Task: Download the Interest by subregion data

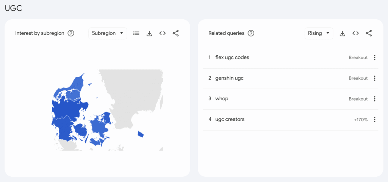Action: click(x=149, y=33)
